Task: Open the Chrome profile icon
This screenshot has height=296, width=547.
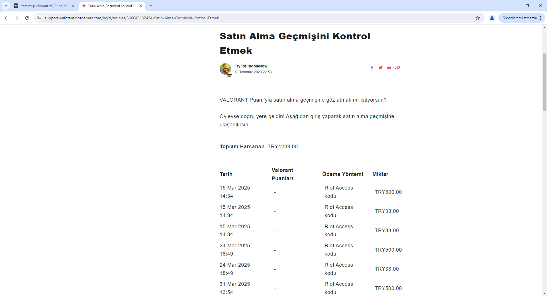Action: (x=492, y=18)
